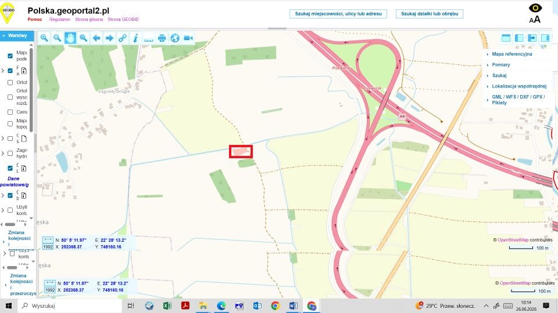
Task: Click the layer list scroll-up arrow
Action: coord(31,45)
